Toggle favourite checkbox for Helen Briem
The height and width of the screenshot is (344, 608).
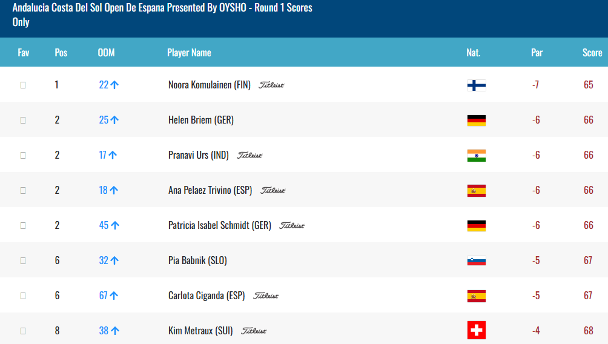tap(23, 120)
